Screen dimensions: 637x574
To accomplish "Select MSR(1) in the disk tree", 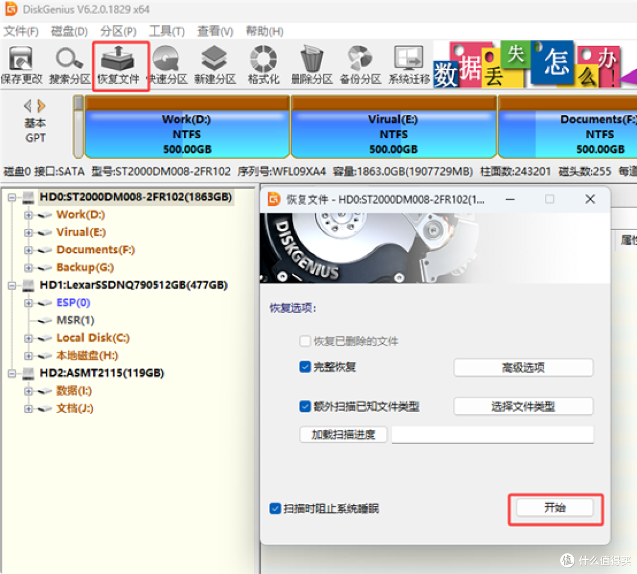I will click(x=75, y=320).
